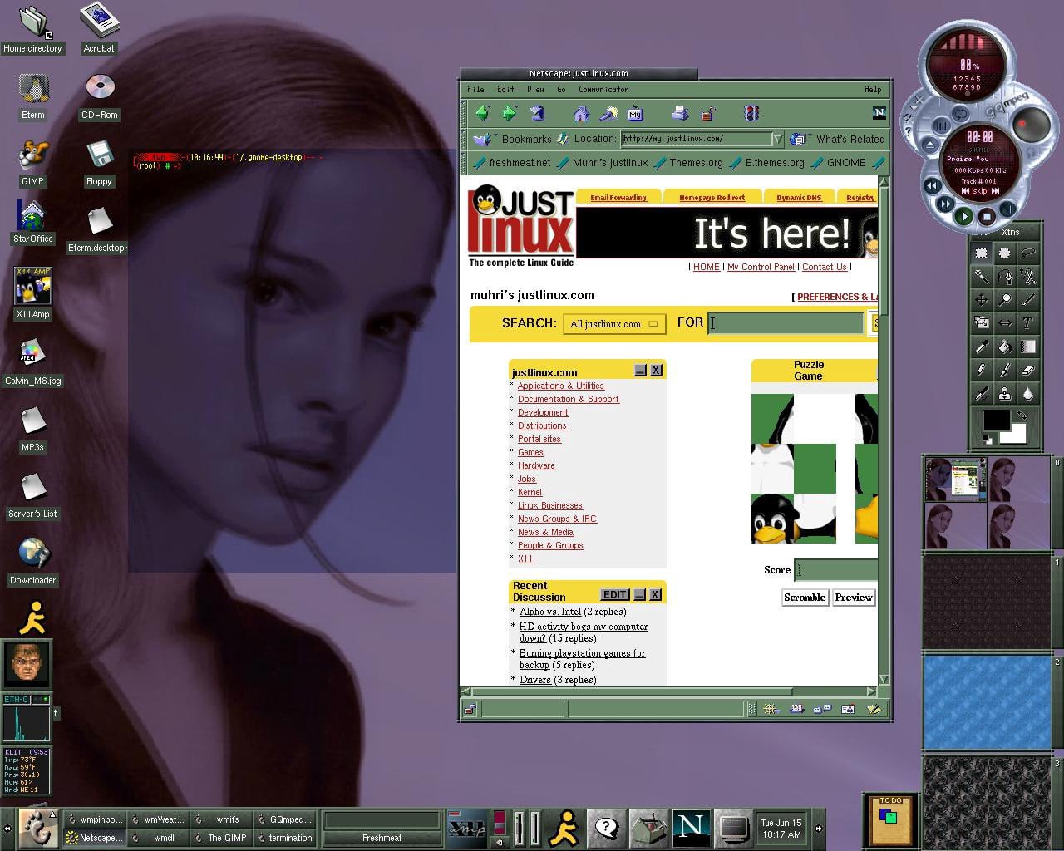Click the Netscape Home toolbar icon
Viewport: 1064px width, 851px height.
(581, 114)
